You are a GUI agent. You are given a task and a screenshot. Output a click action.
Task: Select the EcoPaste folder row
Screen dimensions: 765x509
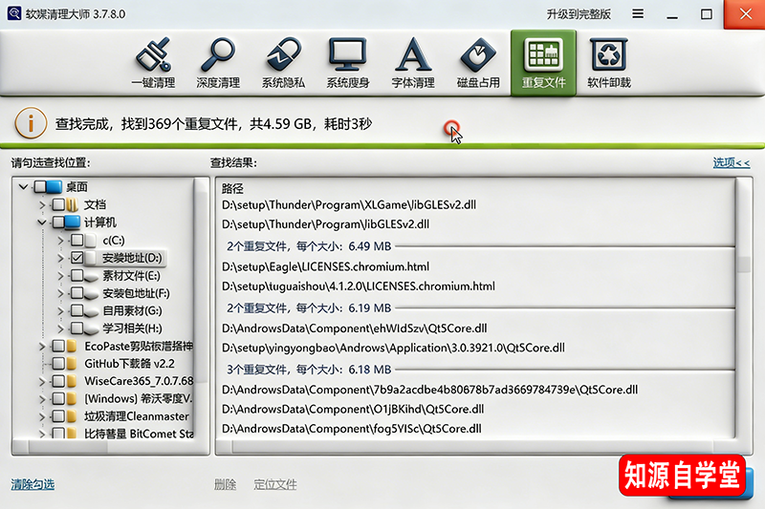139,347
